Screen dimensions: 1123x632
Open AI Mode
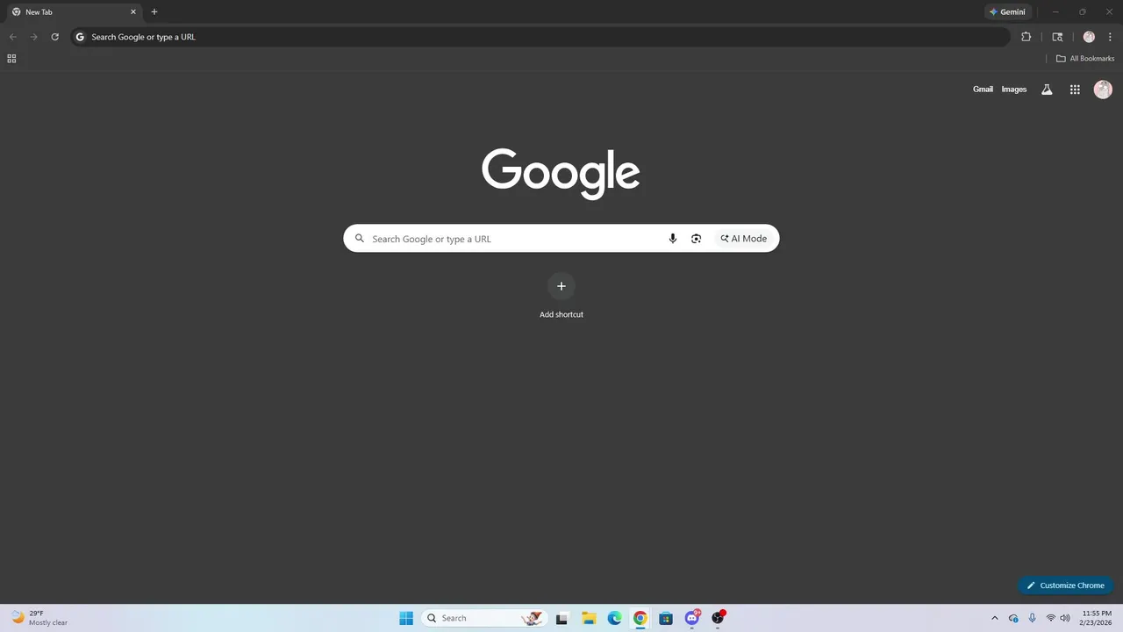pos(744,239)
